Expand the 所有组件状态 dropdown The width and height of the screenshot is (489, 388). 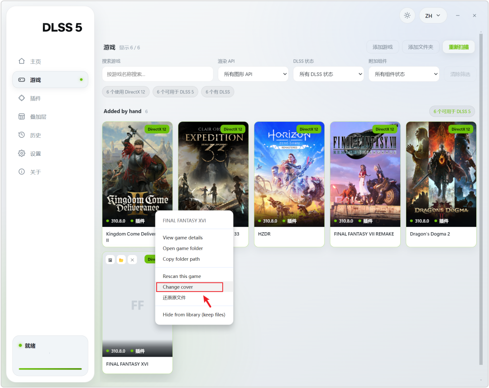(404, 74)
